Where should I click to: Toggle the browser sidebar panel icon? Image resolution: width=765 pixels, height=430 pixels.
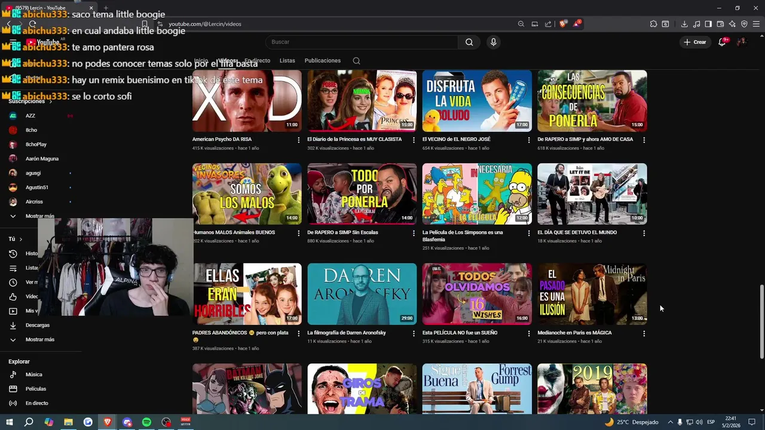[708, 24]
